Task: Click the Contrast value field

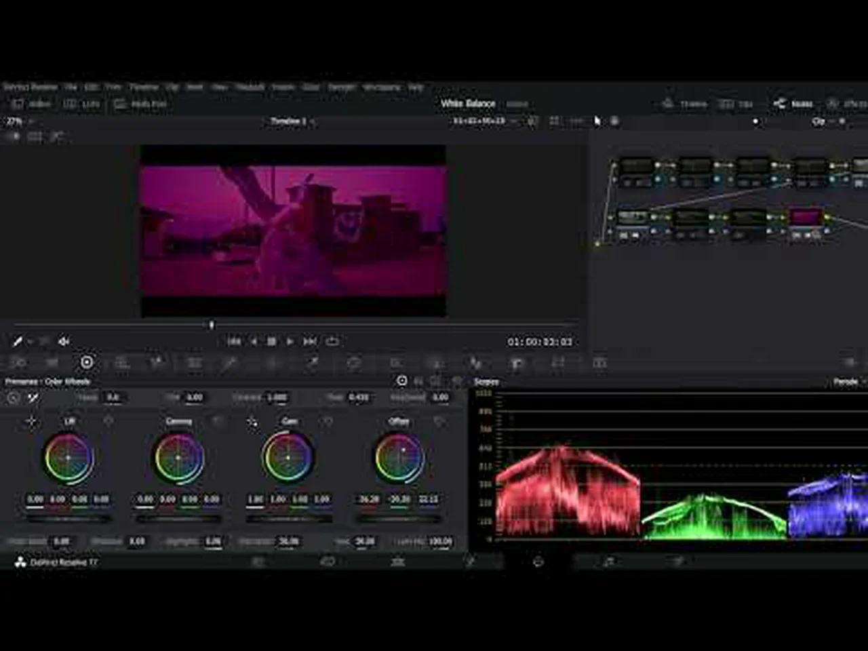Action: (x=277, y=398)
